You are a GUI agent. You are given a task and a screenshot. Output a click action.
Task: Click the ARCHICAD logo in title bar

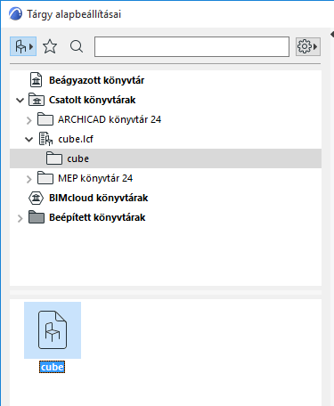[x=15, y=13]
